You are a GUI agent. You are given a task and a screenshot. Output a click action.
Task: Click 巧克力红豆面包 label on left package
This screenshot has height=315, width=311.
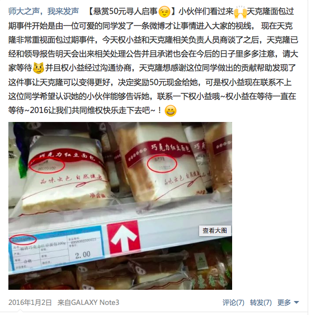[67, 156]
